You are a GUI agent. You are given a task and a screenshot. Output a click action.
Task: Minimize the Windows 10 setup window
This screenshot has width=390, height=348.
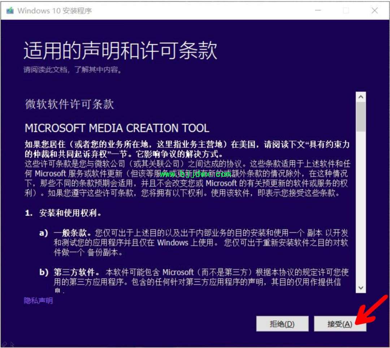[x=318, y=10]
